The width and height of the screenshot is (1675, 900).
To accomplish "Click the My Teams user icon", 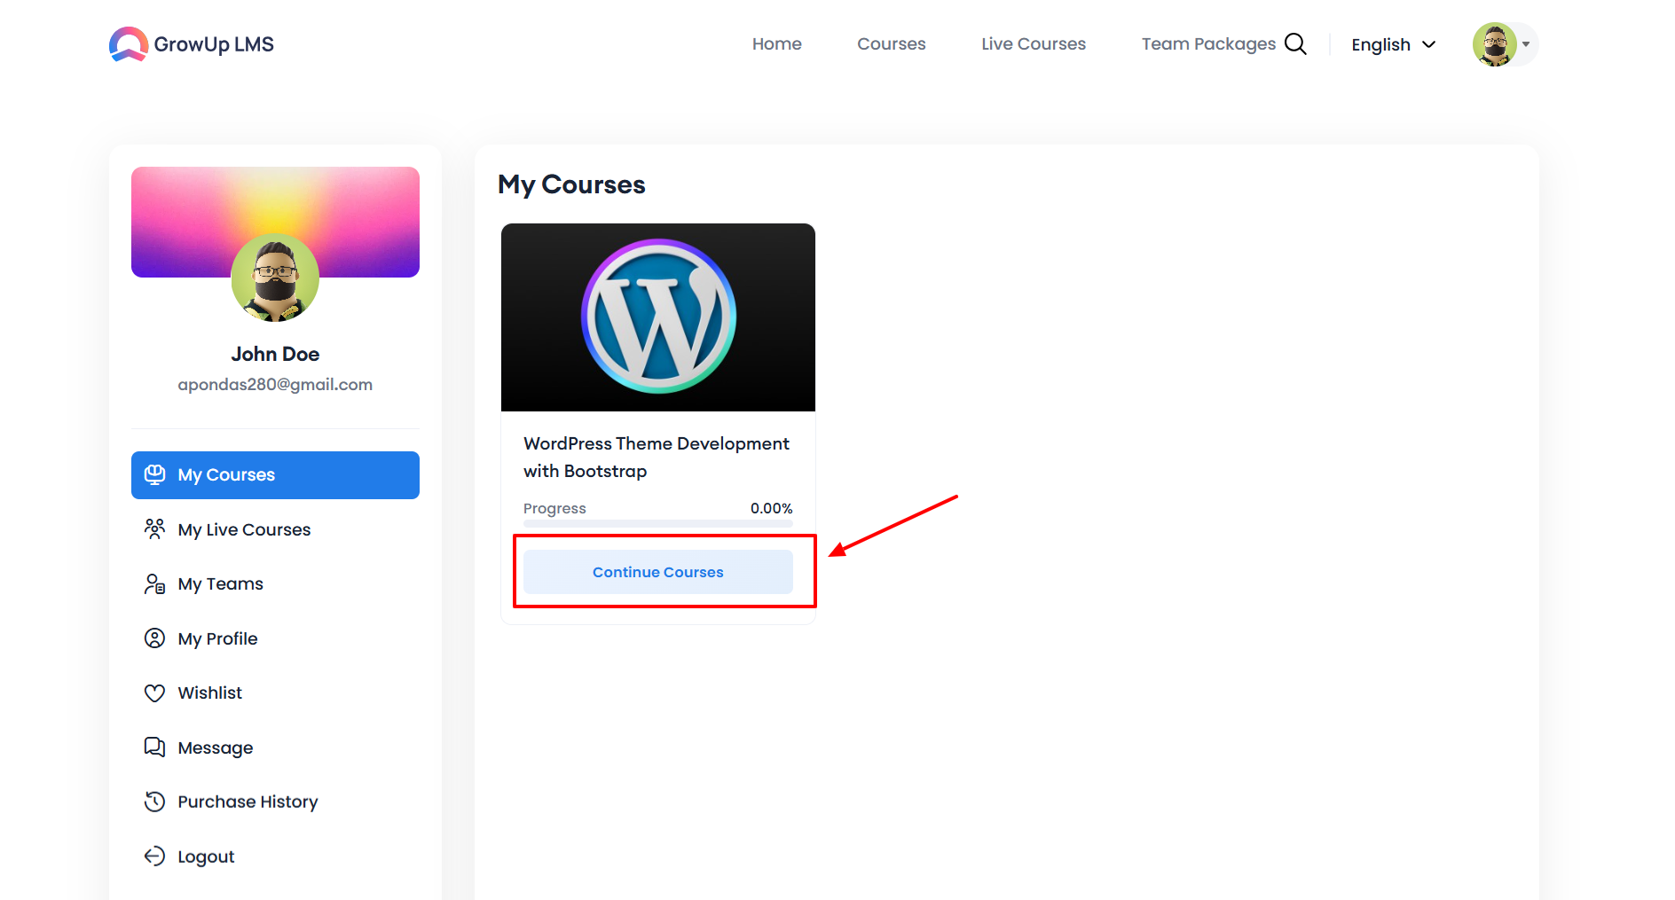I will (x=154, y=583).
